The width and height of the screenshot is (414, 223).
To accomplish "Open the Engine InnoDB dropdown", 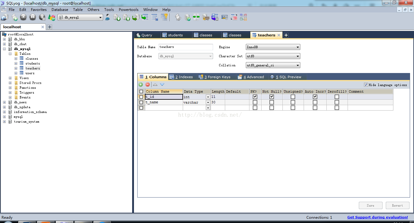I will pos(273,47).
